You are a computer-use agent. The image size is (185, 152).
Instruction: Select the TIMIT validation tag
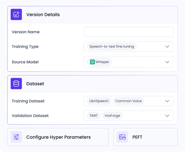[x=93, y=115]
